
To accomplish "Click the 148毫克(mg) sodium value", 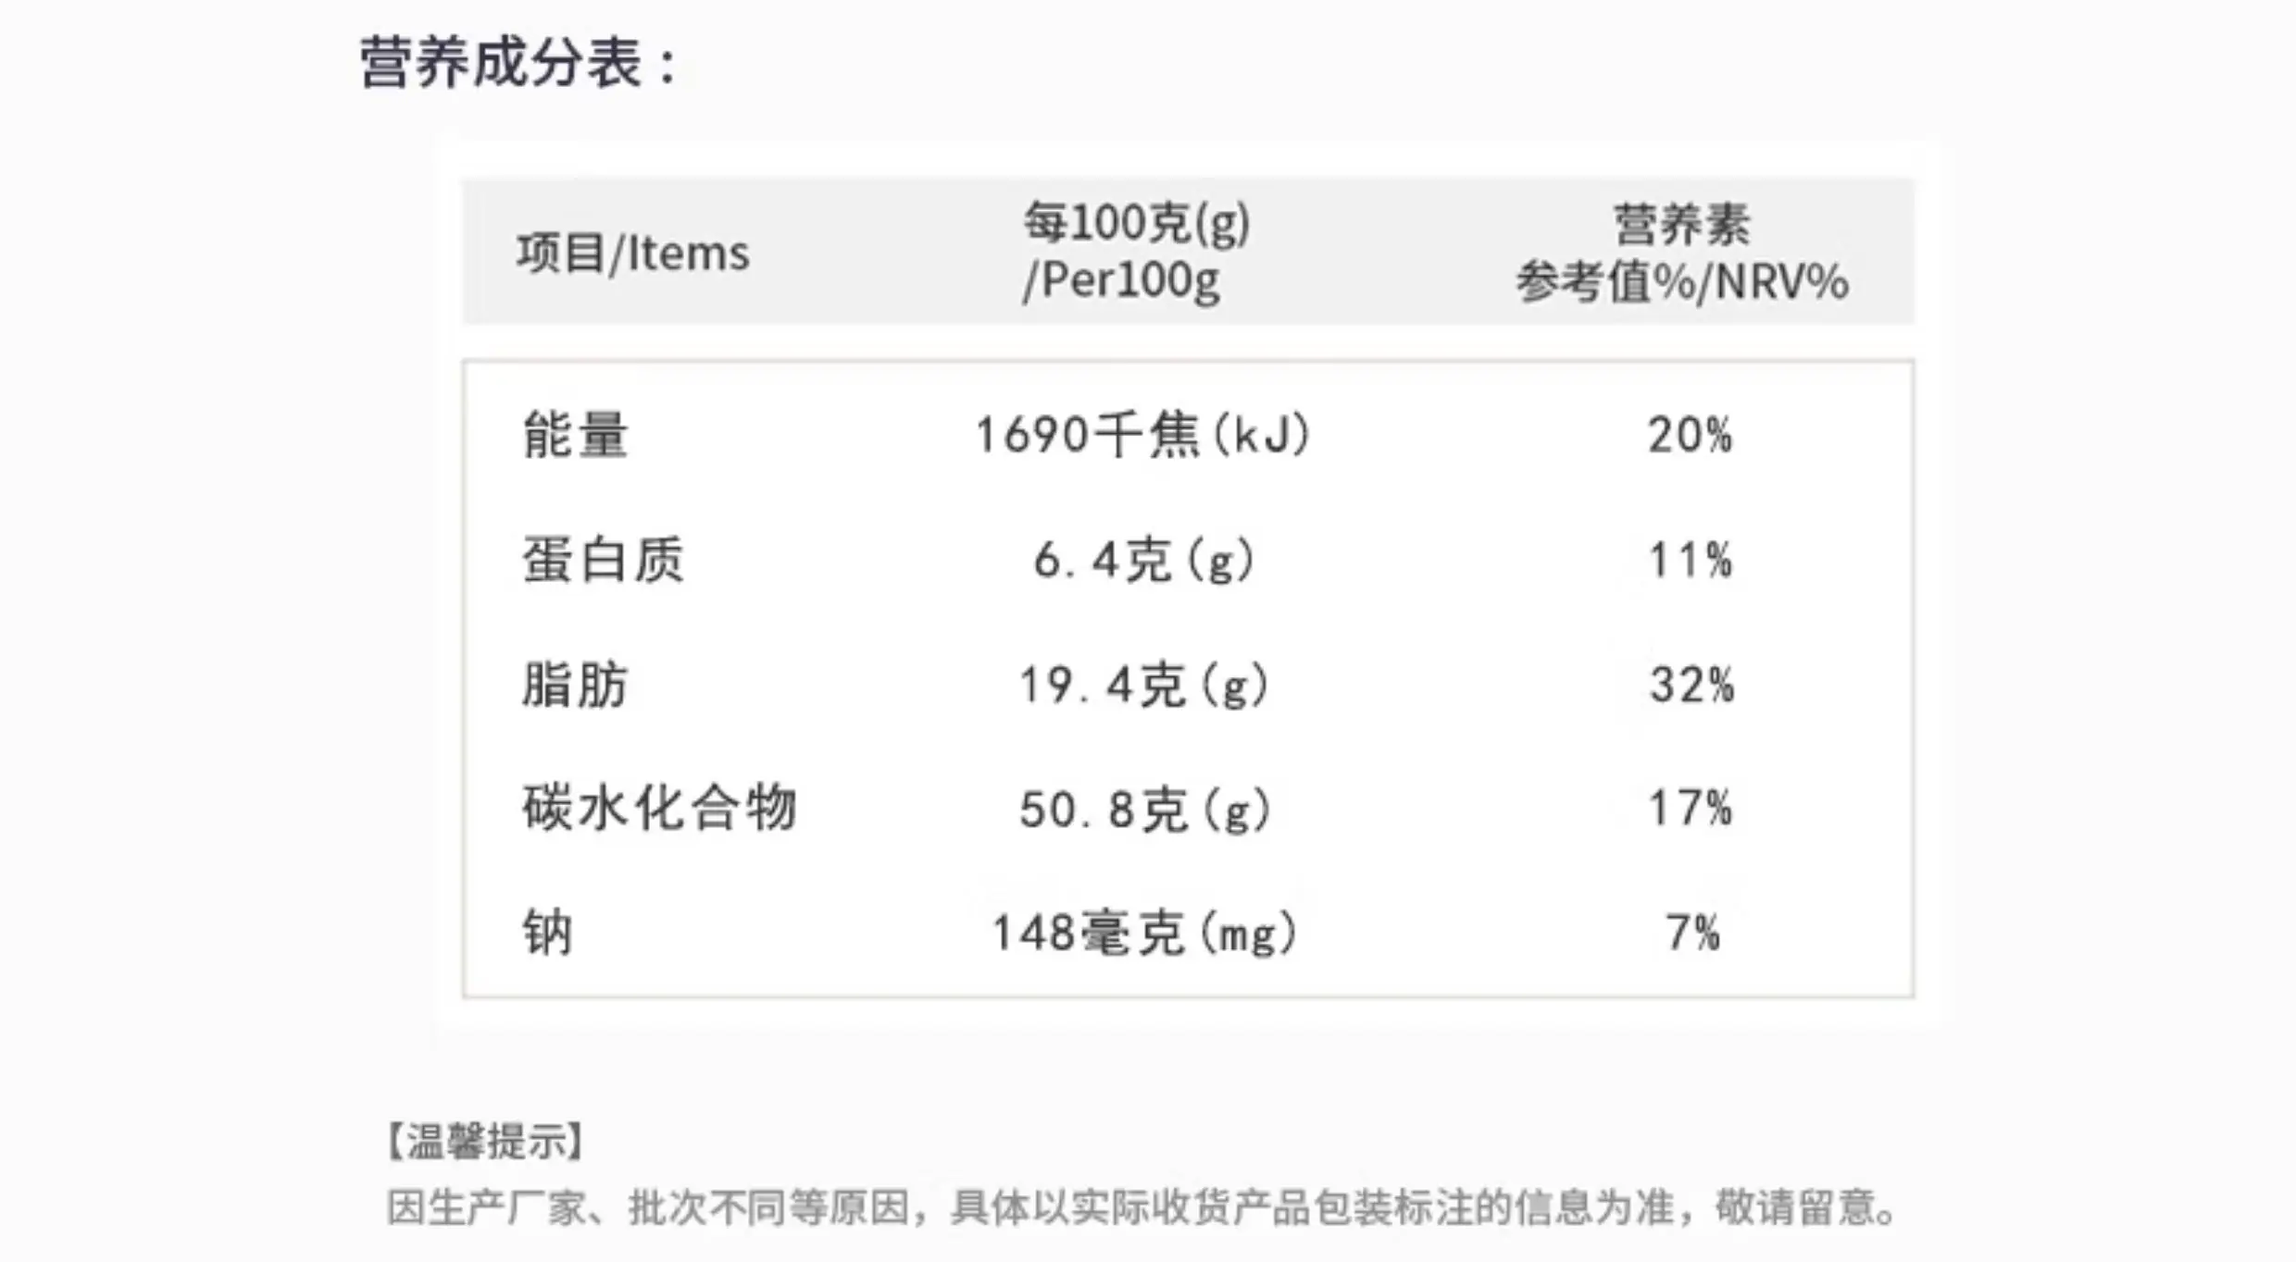I will (1144, 933).
